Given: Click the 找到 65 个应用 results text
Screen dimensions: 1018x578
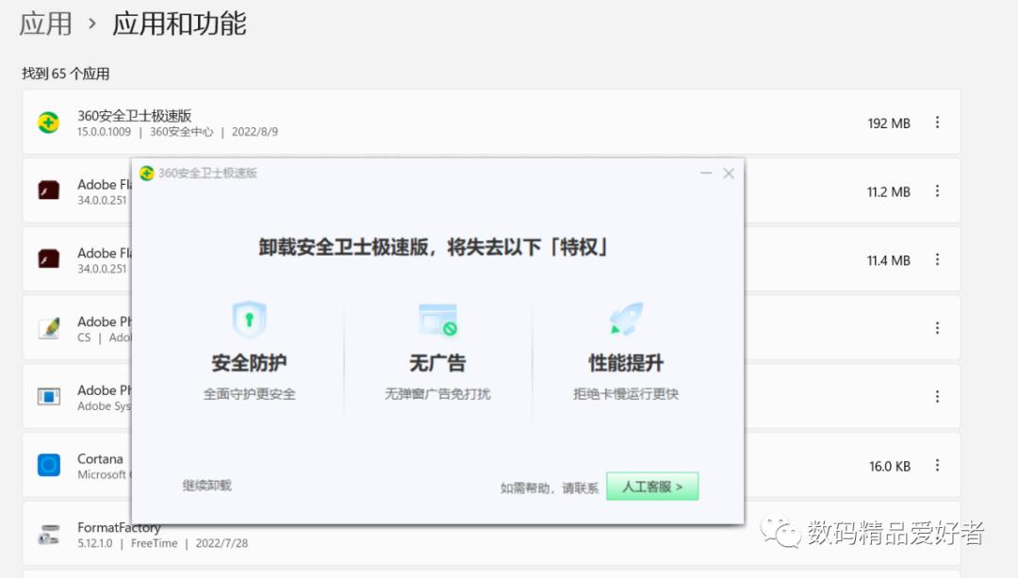Looking at the screenshot, I should click(63, 73).
